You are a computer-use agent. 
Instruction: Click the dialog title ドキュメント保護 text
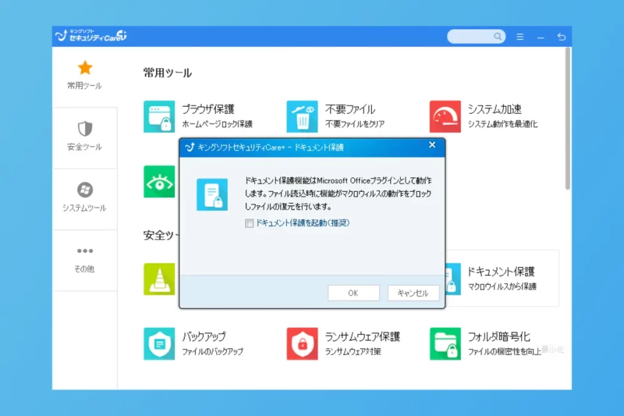click(x=319, y=147)
